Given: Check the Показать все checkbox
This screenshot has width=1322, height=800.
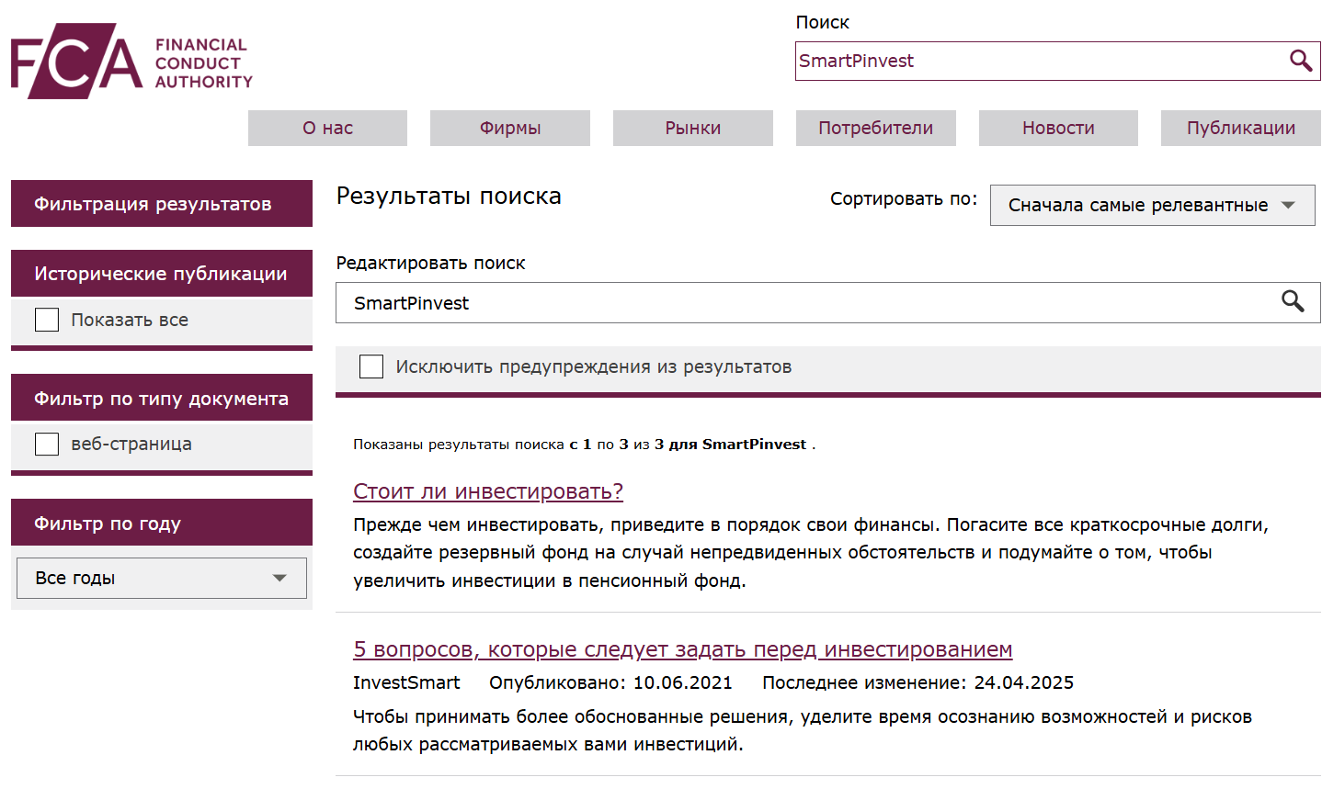Looking at the screenshot, I should (46, 319).
